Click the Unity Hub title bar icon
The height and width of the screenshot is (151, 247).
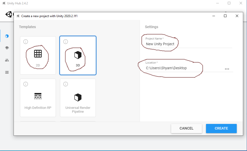coord(4,3)
